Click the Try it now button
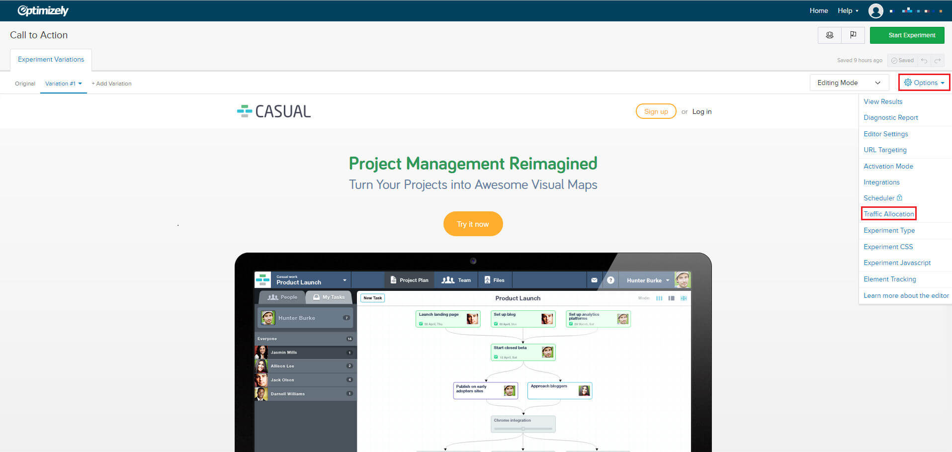The height and width of the screenshot is (452, 952). pyautogui.click(x=473, y=224)
